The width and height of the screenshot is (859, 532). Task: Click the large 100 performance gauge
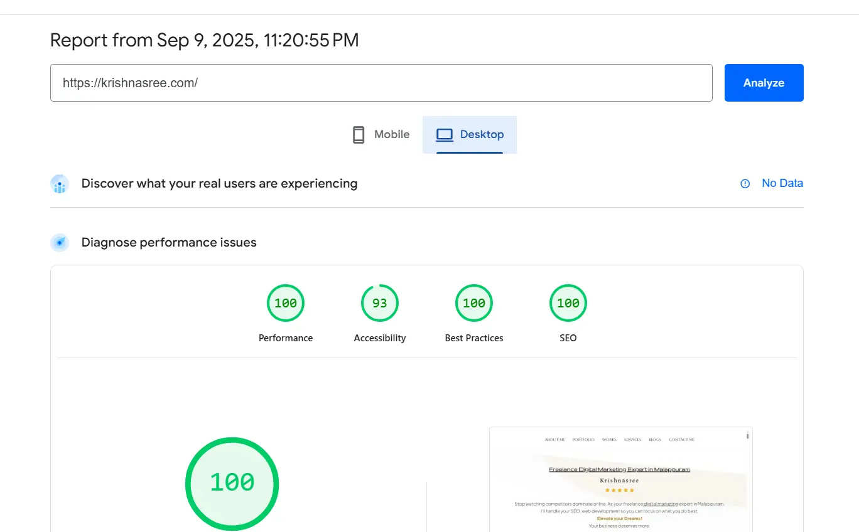[232, 483]
